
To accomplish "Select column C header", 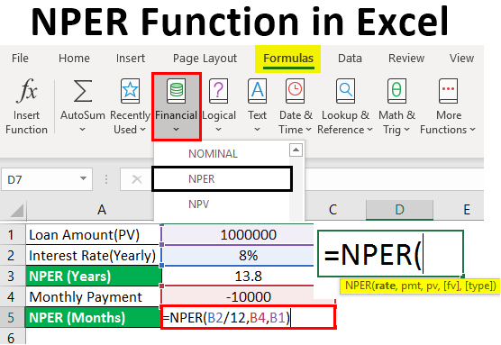I will (333, 210).
